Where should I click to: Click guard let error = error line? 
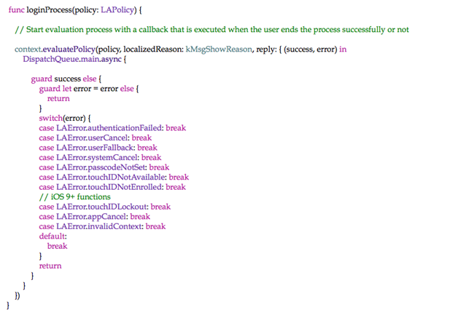point(89,89)
